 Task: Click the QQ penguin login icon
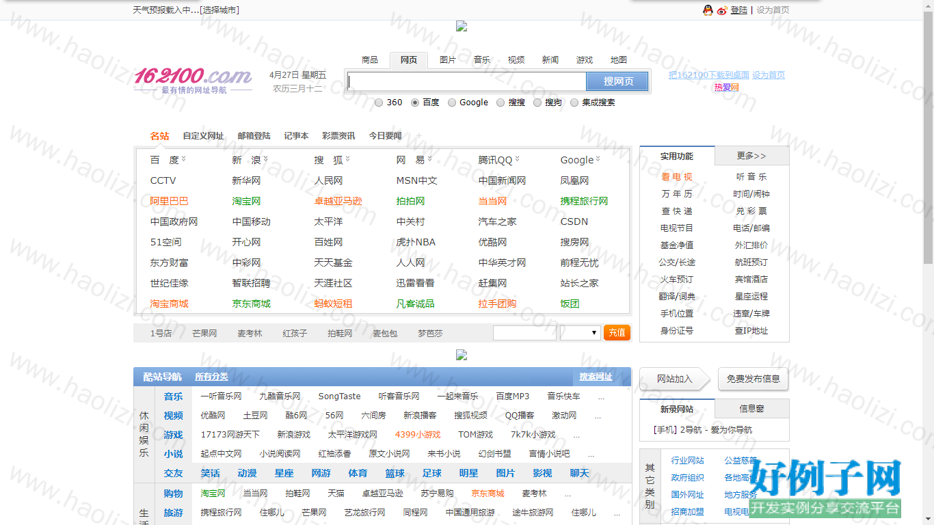[708, 10]
